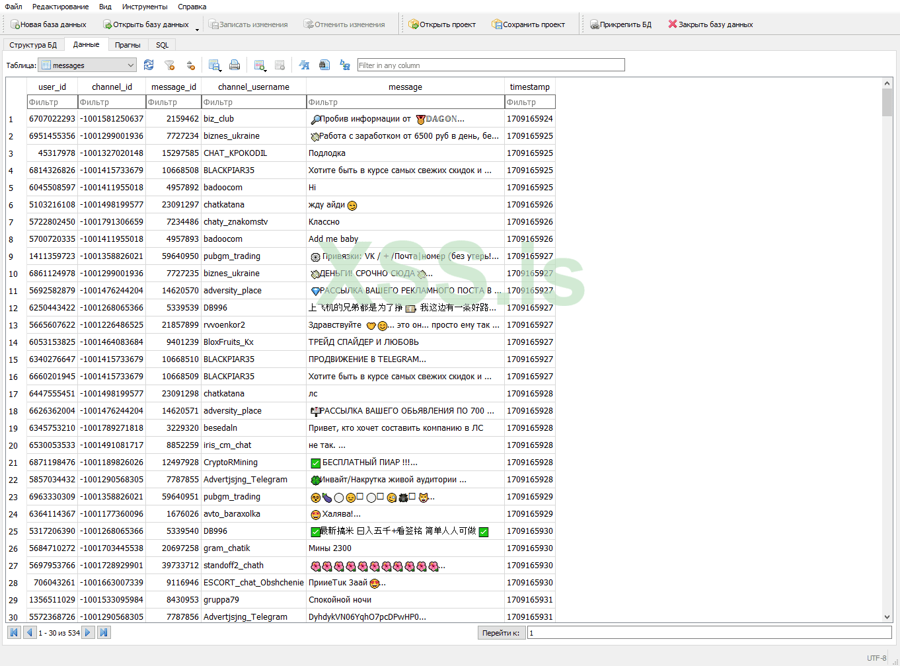Click the Revert Changes (Отменить изменения) button
900x666 pixels.
coord(344,24)
